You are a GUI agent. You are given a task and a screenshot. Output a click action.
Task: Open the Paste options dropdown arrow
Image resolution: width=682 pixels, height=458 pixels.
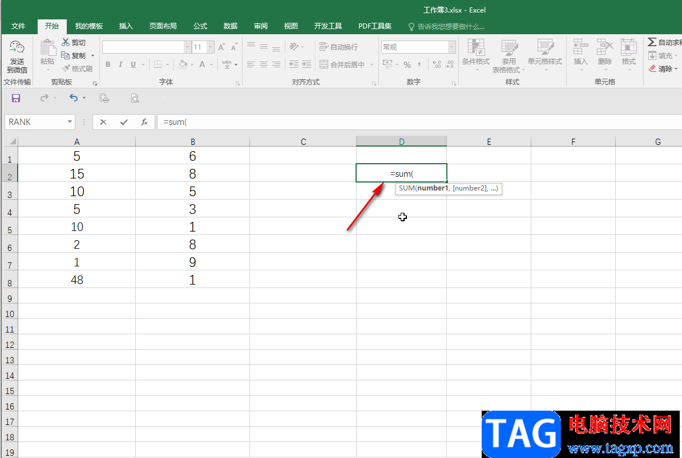click(x=47, y=70)
